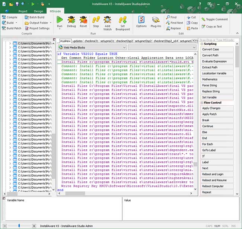Toggle Comment on selected line
This screenshot has width=242, height=229.
pos(214,19)
